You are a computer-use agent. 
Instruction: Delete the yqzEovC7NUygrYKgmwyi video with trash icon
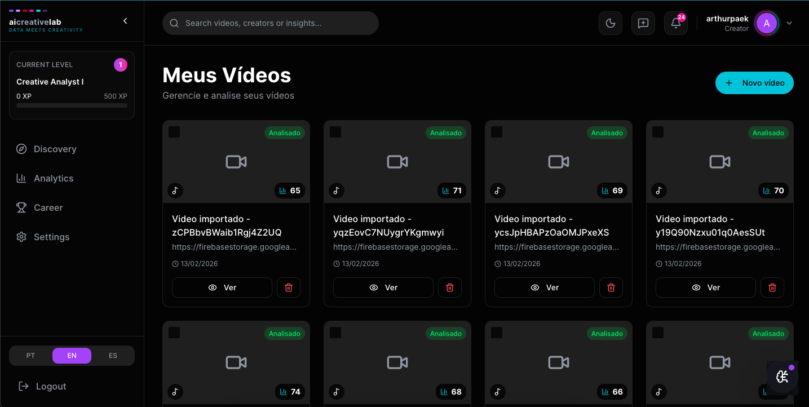pos(450,287)
